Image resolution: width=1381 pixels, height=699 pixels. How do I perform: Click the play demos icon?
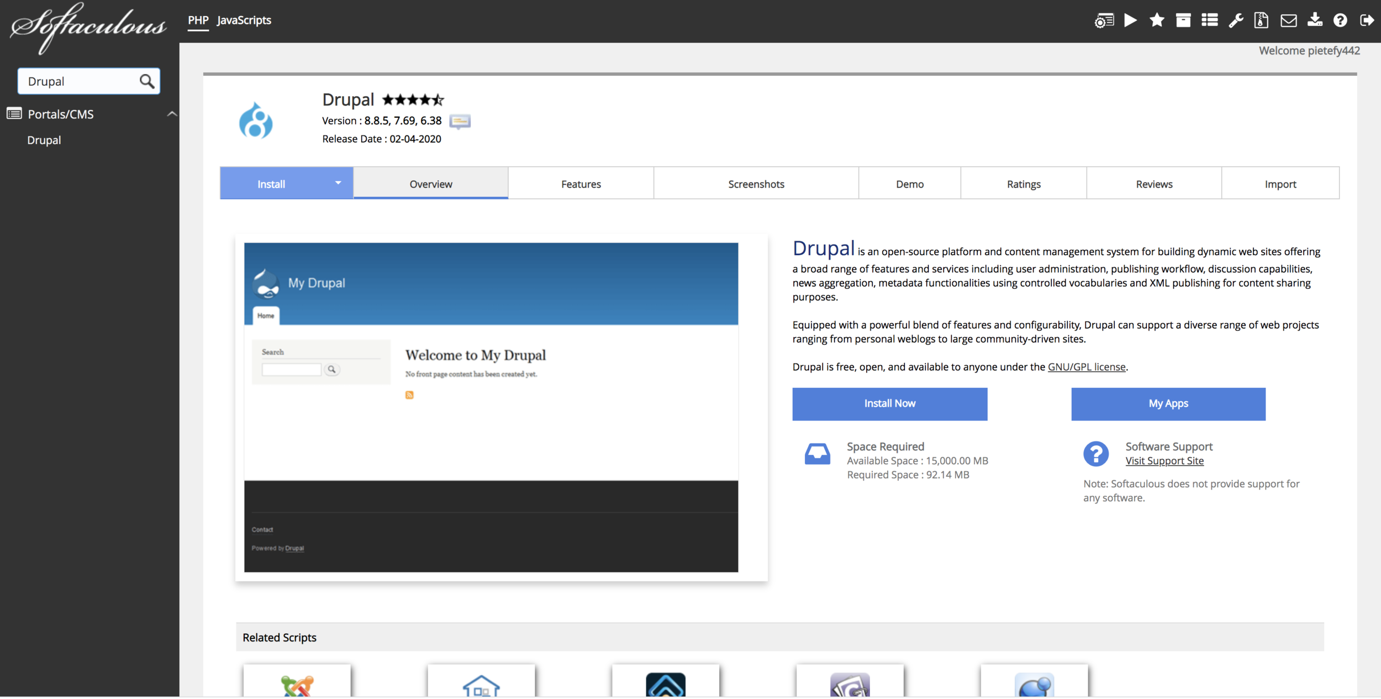1130,21
